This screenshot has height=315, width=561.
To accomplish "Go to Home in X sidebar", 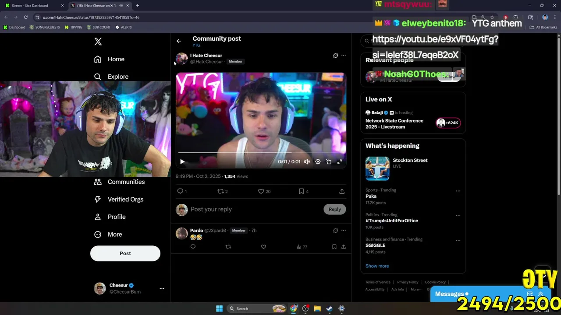I will click(x=110, y=59).
